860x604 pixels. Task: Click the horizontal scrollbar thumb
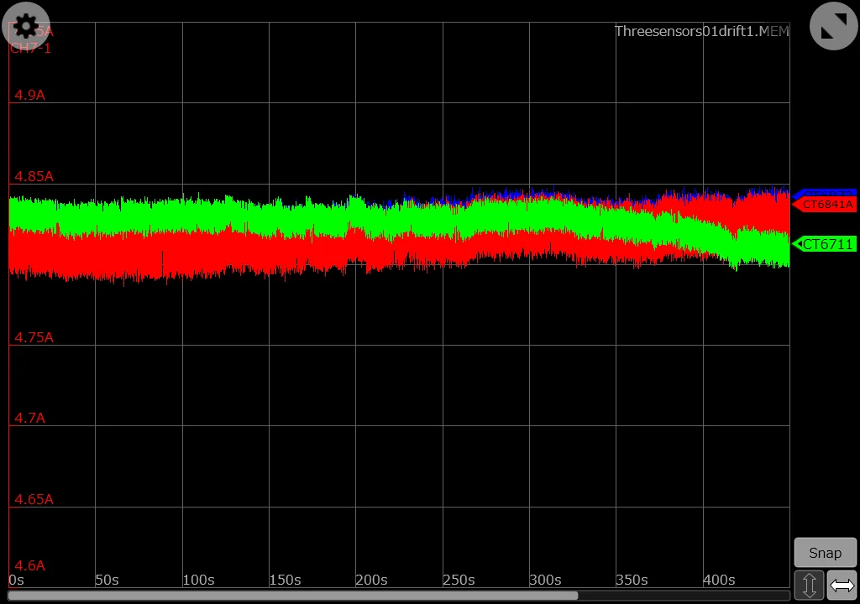pyautogui.click(x=292, y=596)
